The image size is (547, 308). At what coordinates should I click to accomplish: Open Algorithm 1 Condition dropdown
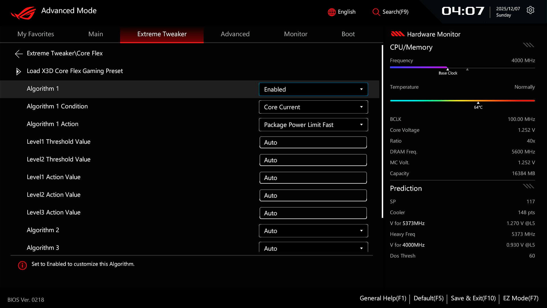point(313,107)
